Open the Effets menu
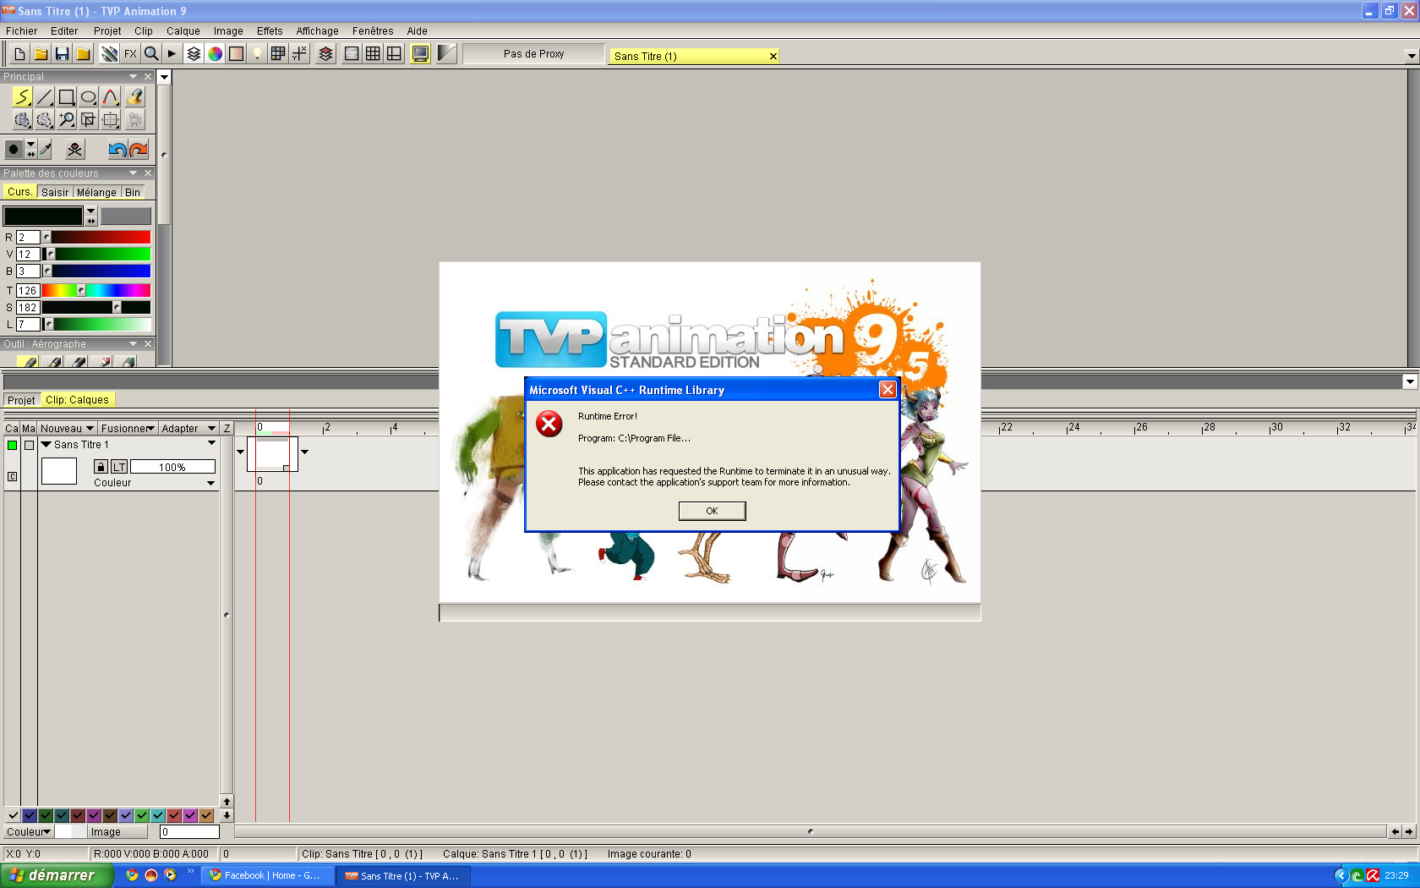Image resolution: width=1420 pixels, height=888 pixels. pyautogui.click(x=270, y=31)
